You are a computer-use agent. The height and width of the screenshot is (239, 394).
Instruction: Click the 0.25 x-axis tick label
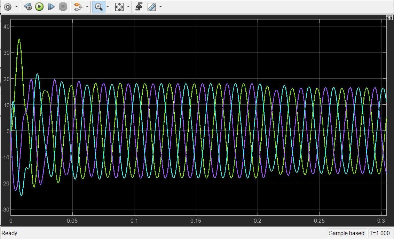click(x=319, y=221)
